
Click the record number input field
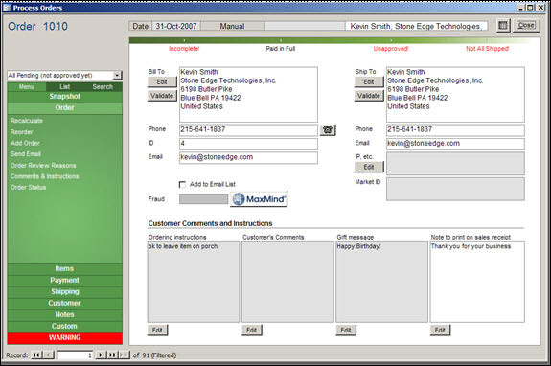[x=75, y=355]
